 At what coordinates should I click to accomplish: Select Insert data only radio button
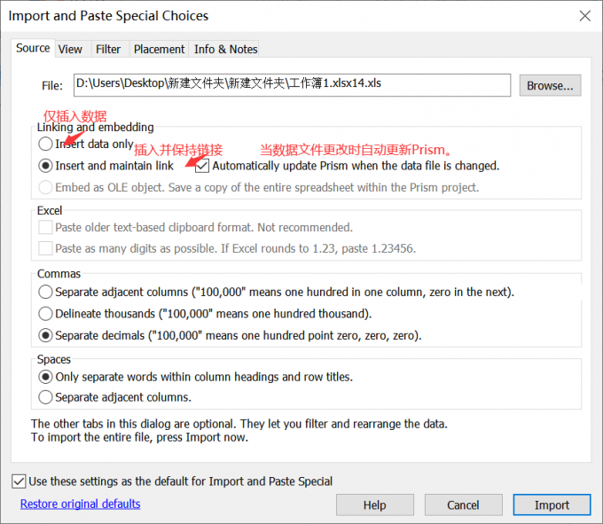[x=45, y=144]
